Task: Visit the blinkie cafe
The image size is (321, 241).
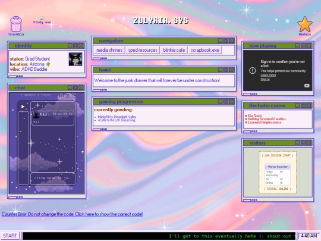Action: (174, 50)
